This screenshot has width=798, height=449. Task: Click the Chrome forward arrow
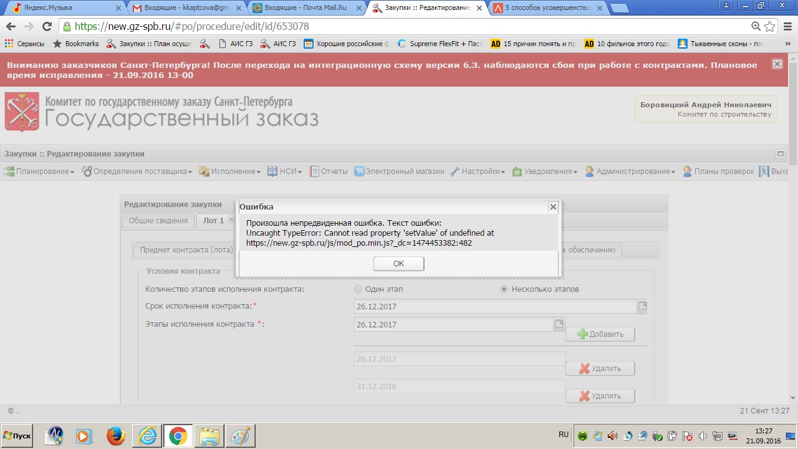click(29, 27)
